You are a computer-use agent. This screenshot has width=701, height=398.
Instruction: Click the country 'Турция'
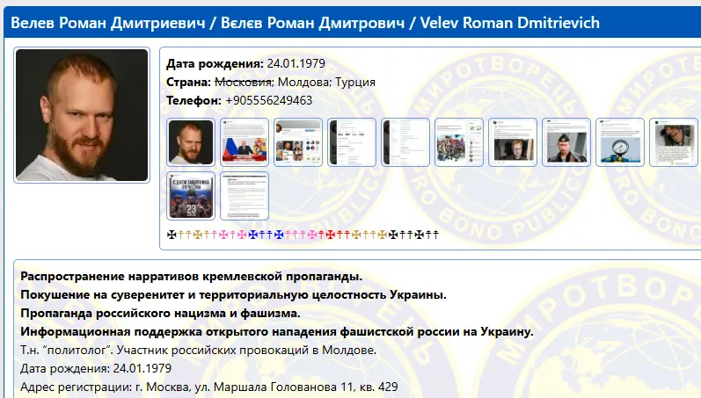[x=355, y=83]
